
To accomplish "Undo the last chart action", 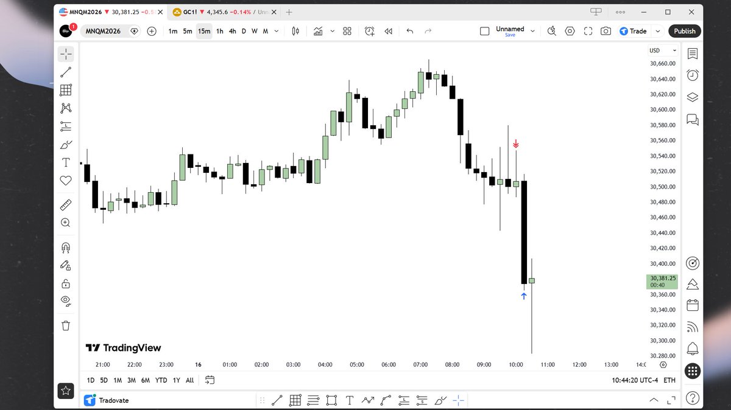I will (410, 31).
